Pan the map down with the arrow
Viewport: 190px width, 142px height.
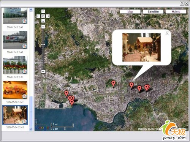click(x=43, y=21)
